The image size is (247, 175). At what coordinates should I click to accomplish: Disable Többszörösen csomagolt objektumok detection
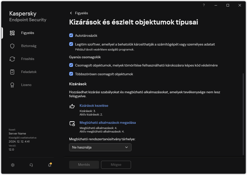[72, 74]
